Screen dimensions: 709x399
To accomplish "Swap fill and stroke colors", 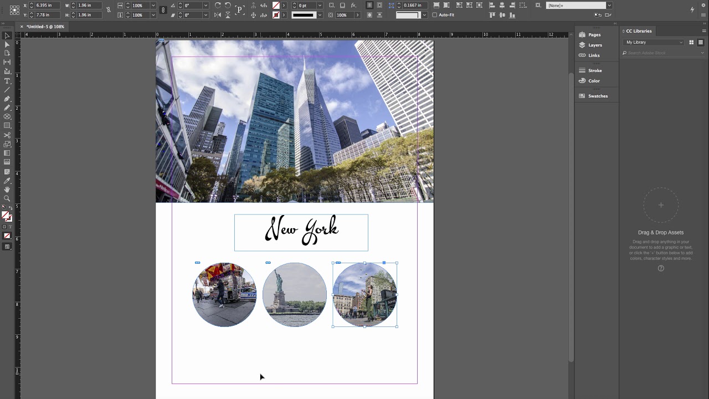I will coord(11,208).
